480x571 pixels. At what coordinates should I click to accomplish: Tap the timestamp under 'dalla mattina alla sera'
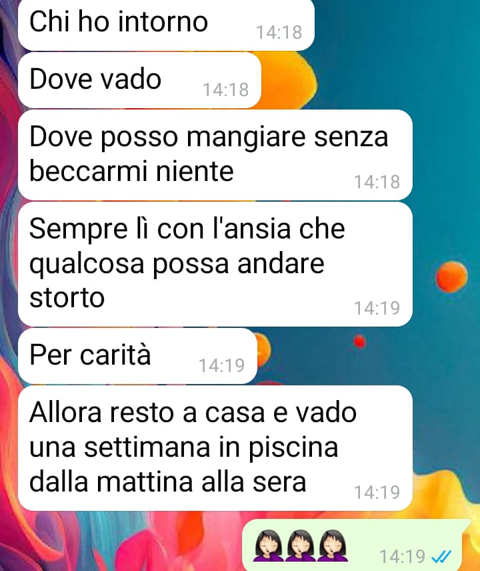377,492
